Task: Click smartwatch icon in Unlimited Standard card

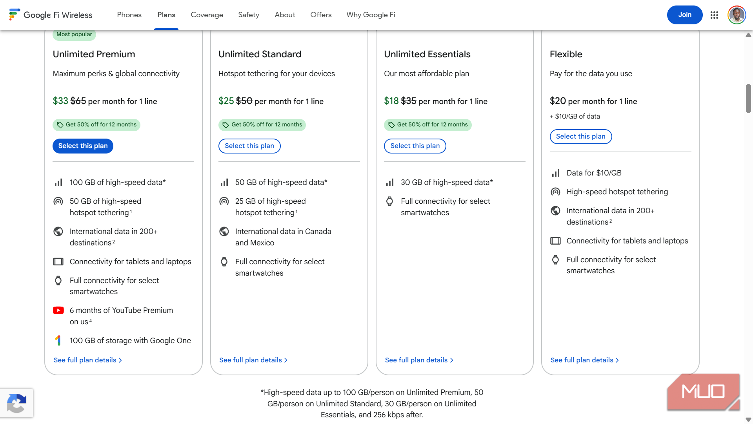Action: (x=224, y=262)
